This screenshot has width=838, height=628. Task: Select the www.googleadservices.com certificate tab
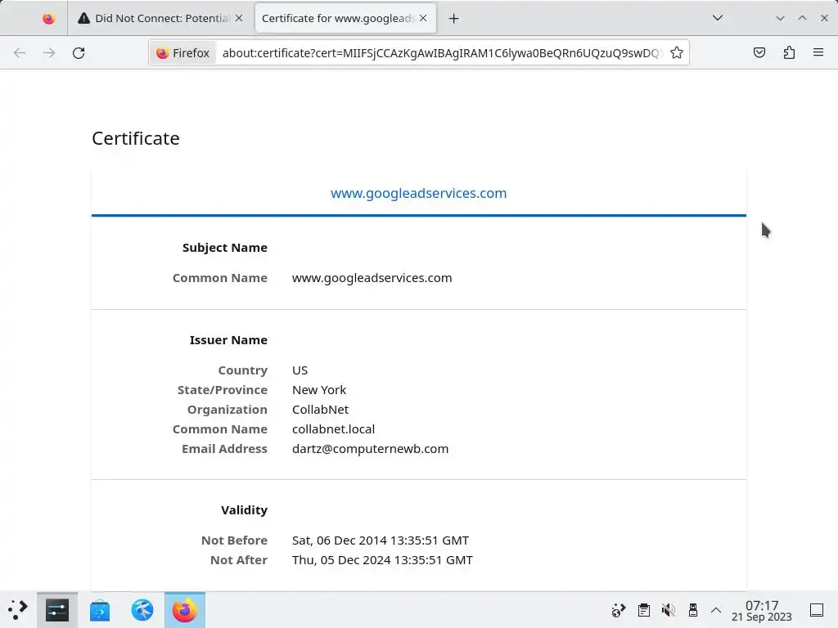coord(418,193)
